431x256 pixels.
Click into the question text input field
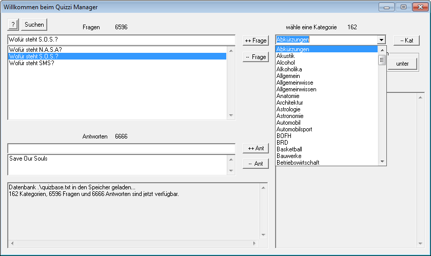(121, 40)
